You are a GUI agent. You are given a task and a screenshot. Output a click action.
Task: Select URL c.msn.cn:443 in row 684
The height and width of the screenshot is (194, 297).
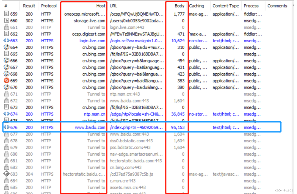123,181
